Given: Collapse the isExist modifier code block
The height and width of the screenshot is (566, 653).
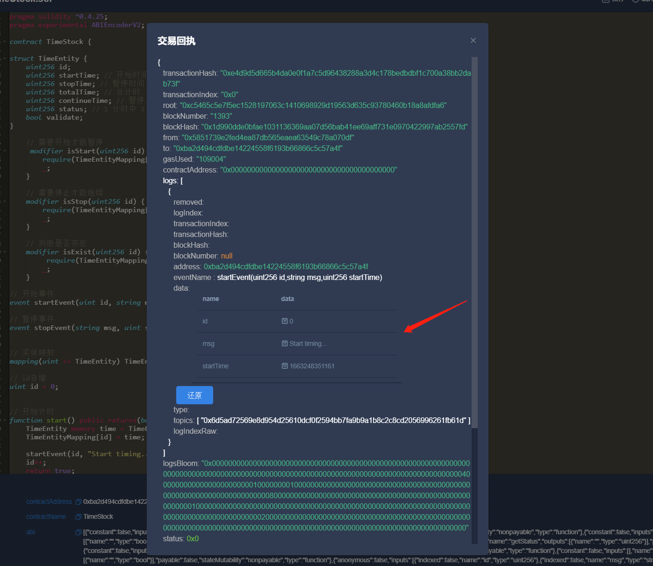Looking at the screenshot, I should (x=5, y=251).
